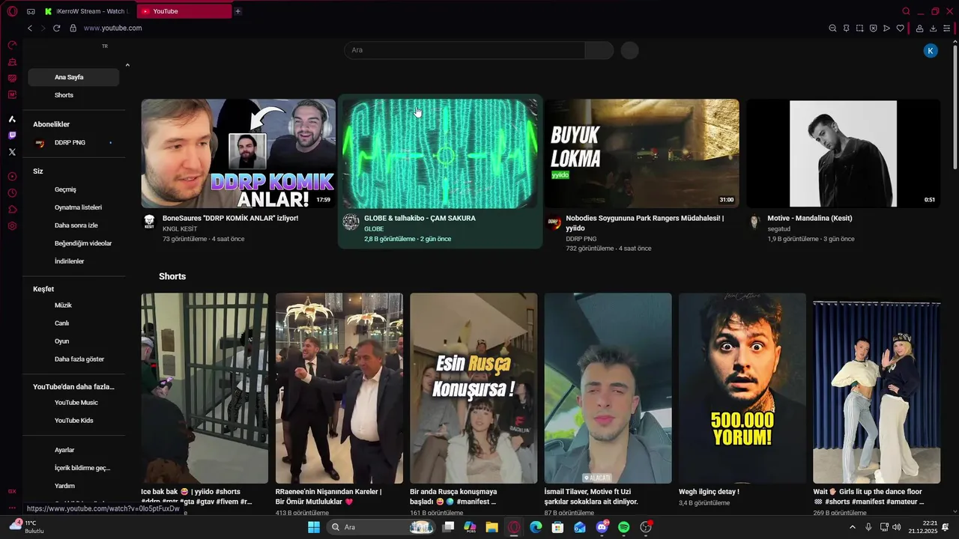This screenshot has height=539, width=959.
Task: Click the segatud channel name
Action: pos(779,229)
